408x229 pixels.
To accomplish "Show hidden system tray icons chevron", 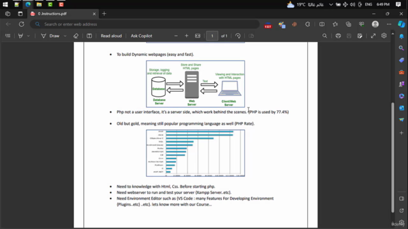I will pos(331,4).
